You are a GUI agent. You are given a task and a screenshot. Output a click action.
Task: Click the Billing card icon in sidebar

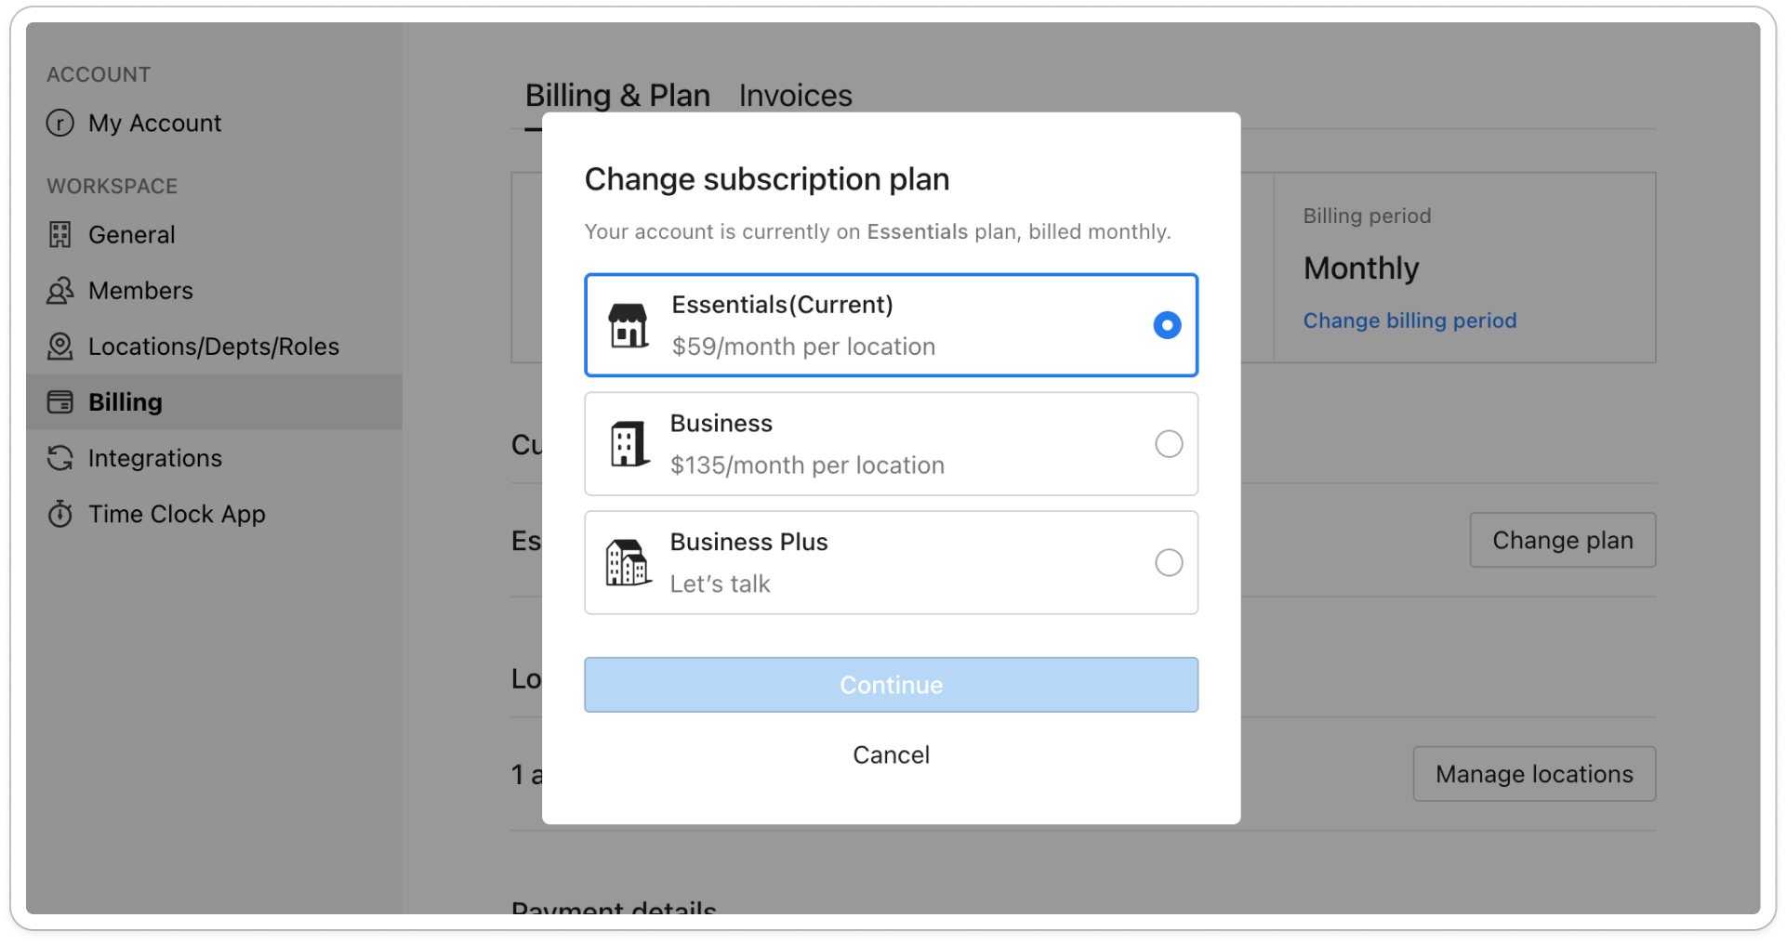click(60, 402)
